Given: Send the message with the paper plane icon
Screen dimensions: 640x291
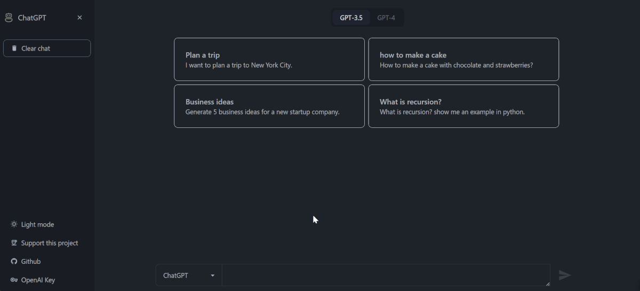Looking at the screenshot, I should point(565,275).
